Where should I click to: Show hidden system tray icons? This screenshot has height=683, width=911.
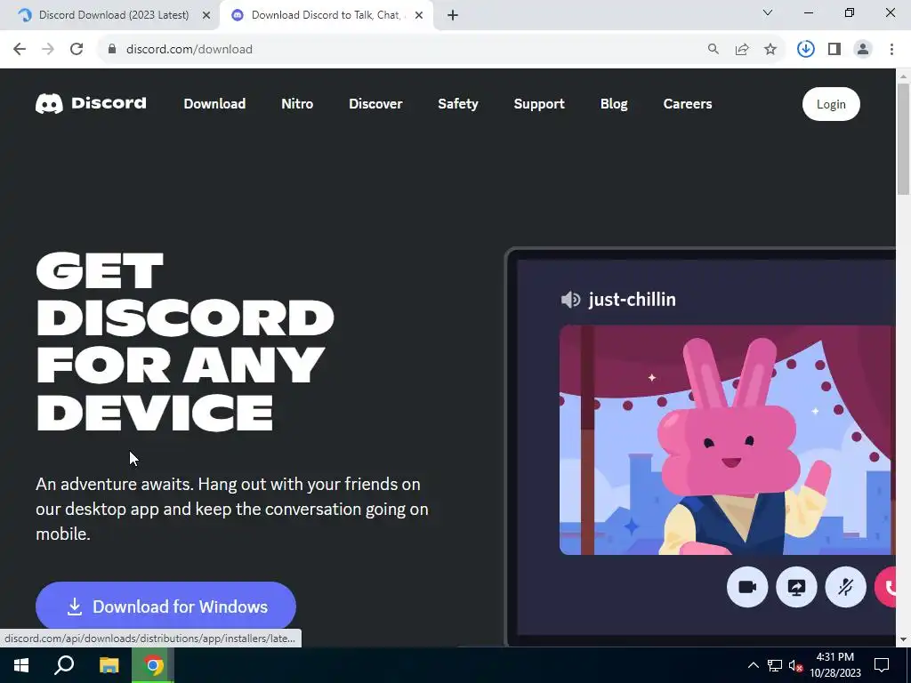click(753, 665)
